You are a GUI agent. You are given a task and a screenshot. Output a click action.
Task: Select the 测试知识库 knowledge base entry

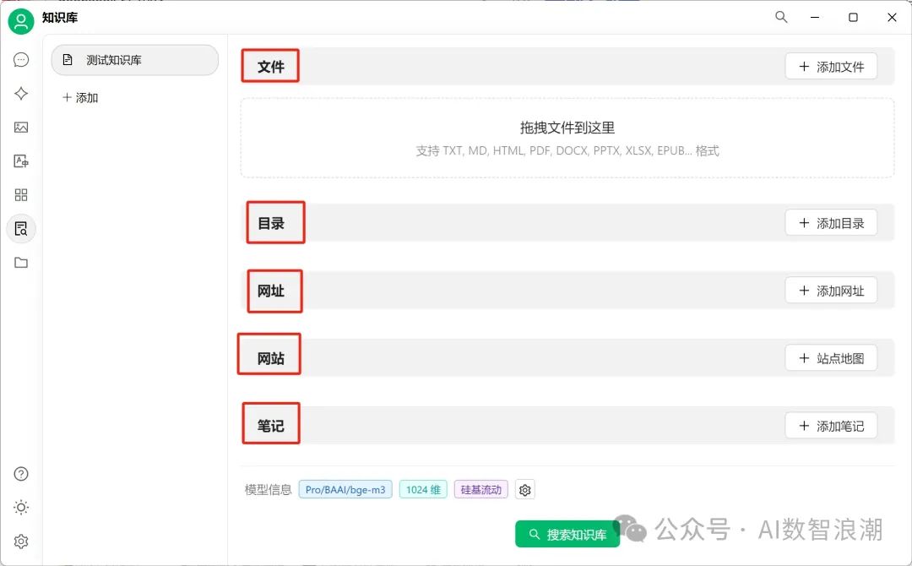(x=135, y=60)
